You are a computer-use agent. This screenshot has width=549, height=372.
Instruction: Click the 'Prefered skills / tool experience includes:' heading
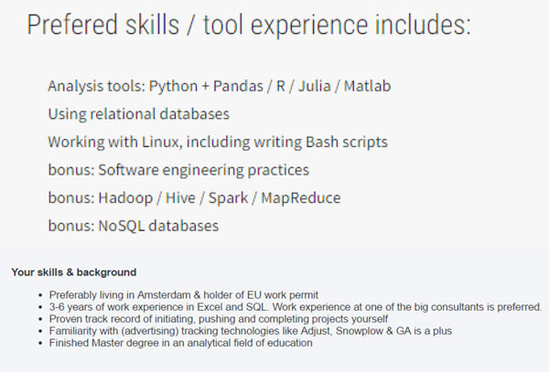tap(249, 26)
